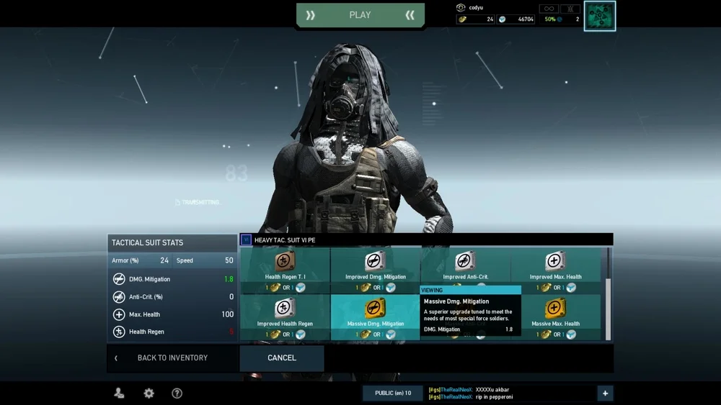Click the gold coin balance showing 24

click(x=475, y=19)
